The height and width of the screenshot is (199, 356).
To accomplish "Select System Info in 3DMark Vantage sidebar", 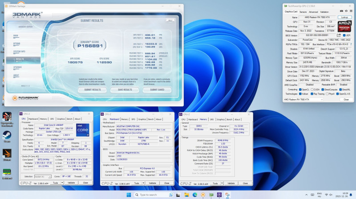I will coord(19,51).
